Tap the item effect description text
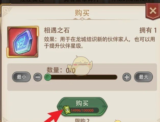The image size is (160, 122). click(100, 43)
